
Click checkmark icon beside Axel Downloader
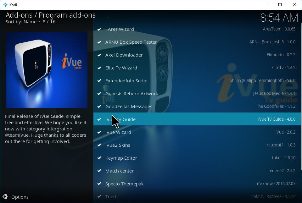click(x=99, y=55)
